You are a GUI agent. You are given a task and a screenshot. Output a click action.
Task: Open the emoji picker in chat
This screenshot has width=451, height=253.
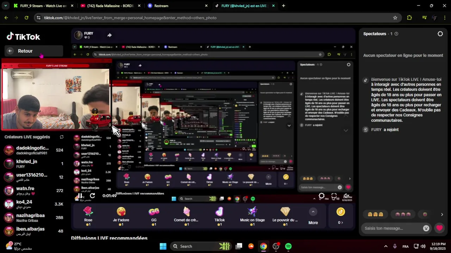tap(426, 228)
